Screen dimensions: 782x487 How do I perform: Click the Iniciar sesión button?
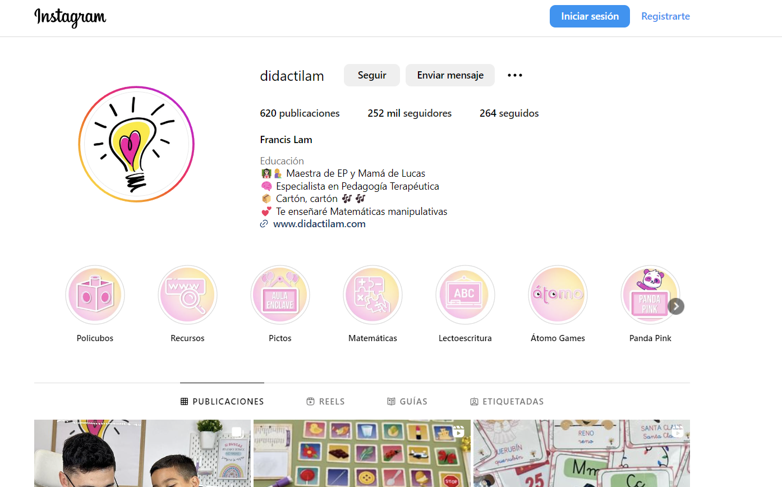(590, 16)
